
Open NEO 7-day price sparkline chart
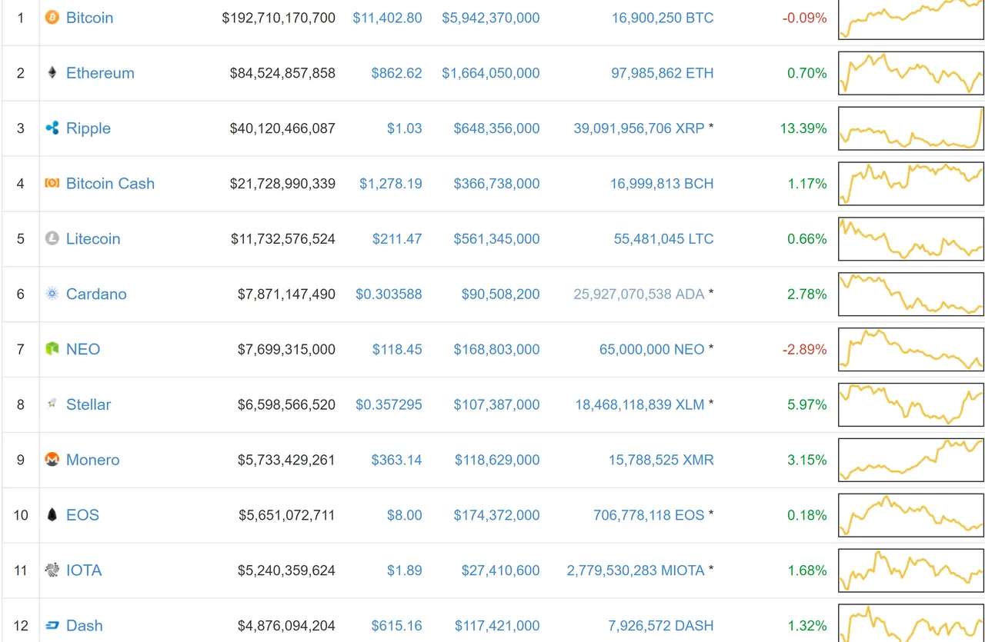click(911, 350)
